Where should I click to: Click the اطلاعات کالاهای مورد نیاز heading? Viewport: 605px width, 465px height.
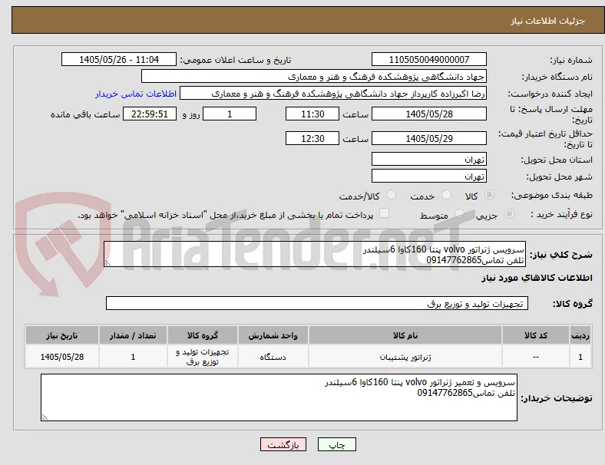[537, 278]
